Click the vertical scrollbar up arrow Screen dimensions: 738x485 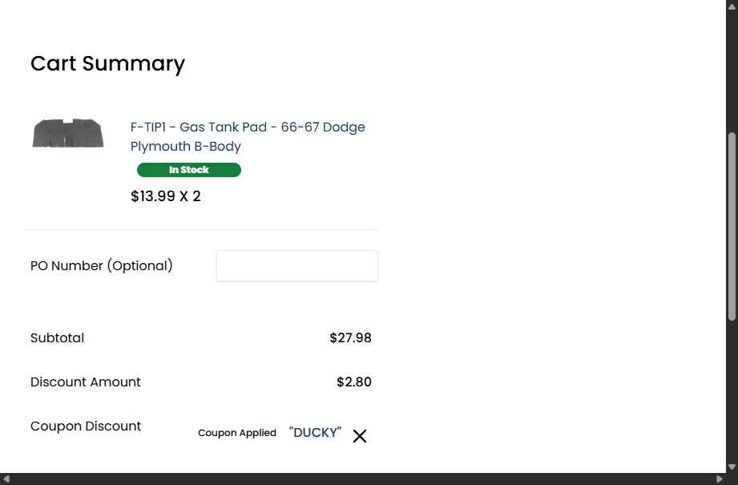tap(732, 6)
